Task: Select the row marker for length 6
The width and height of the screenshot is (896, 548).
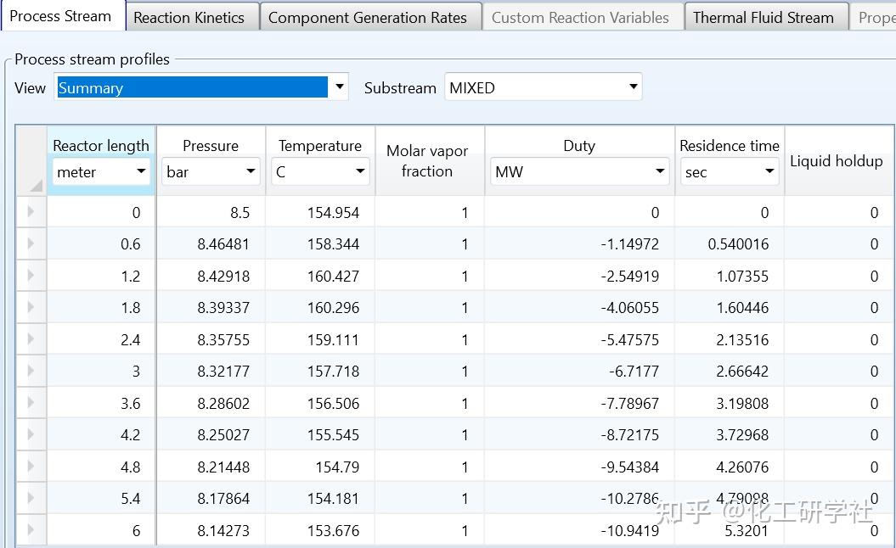Action: click(31, 530)
